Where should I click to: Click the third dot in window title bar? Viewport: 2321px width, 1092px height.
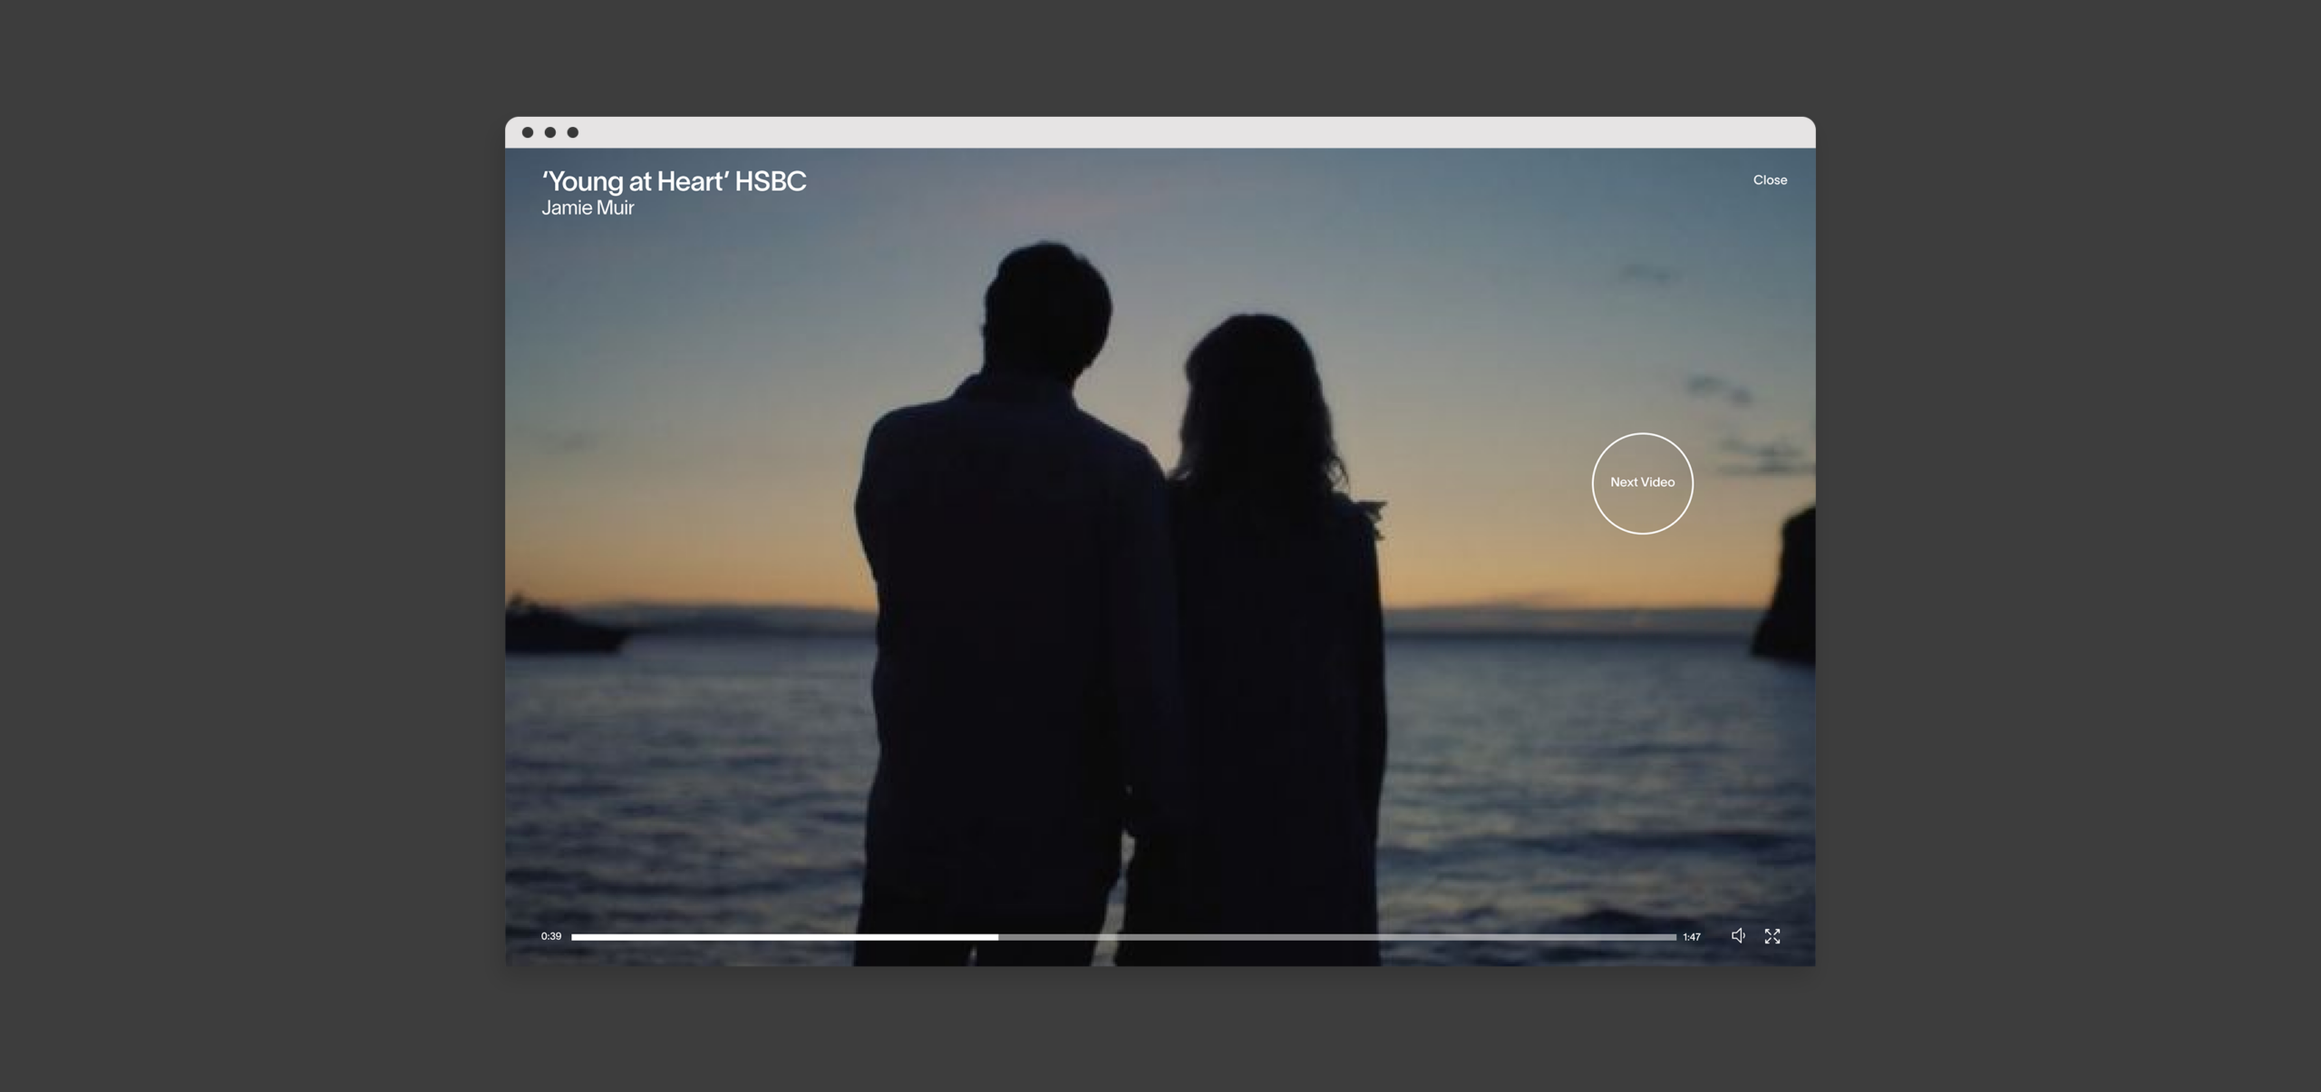573,132
